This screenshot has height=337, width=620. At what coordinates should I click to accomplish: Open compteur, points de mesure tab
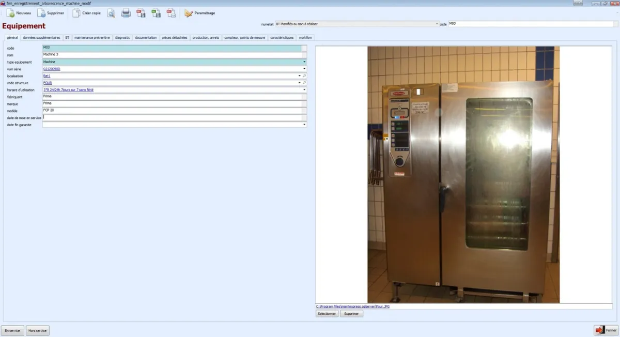click(245, 38)
